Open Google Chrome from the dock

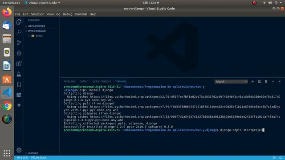point(7,106)
